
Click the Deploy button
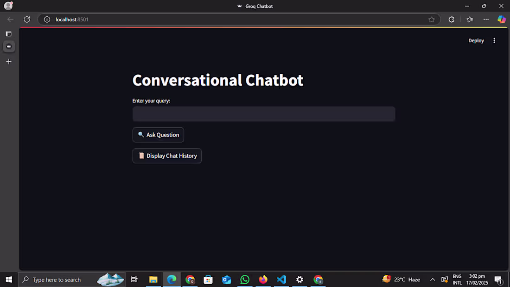476,40
